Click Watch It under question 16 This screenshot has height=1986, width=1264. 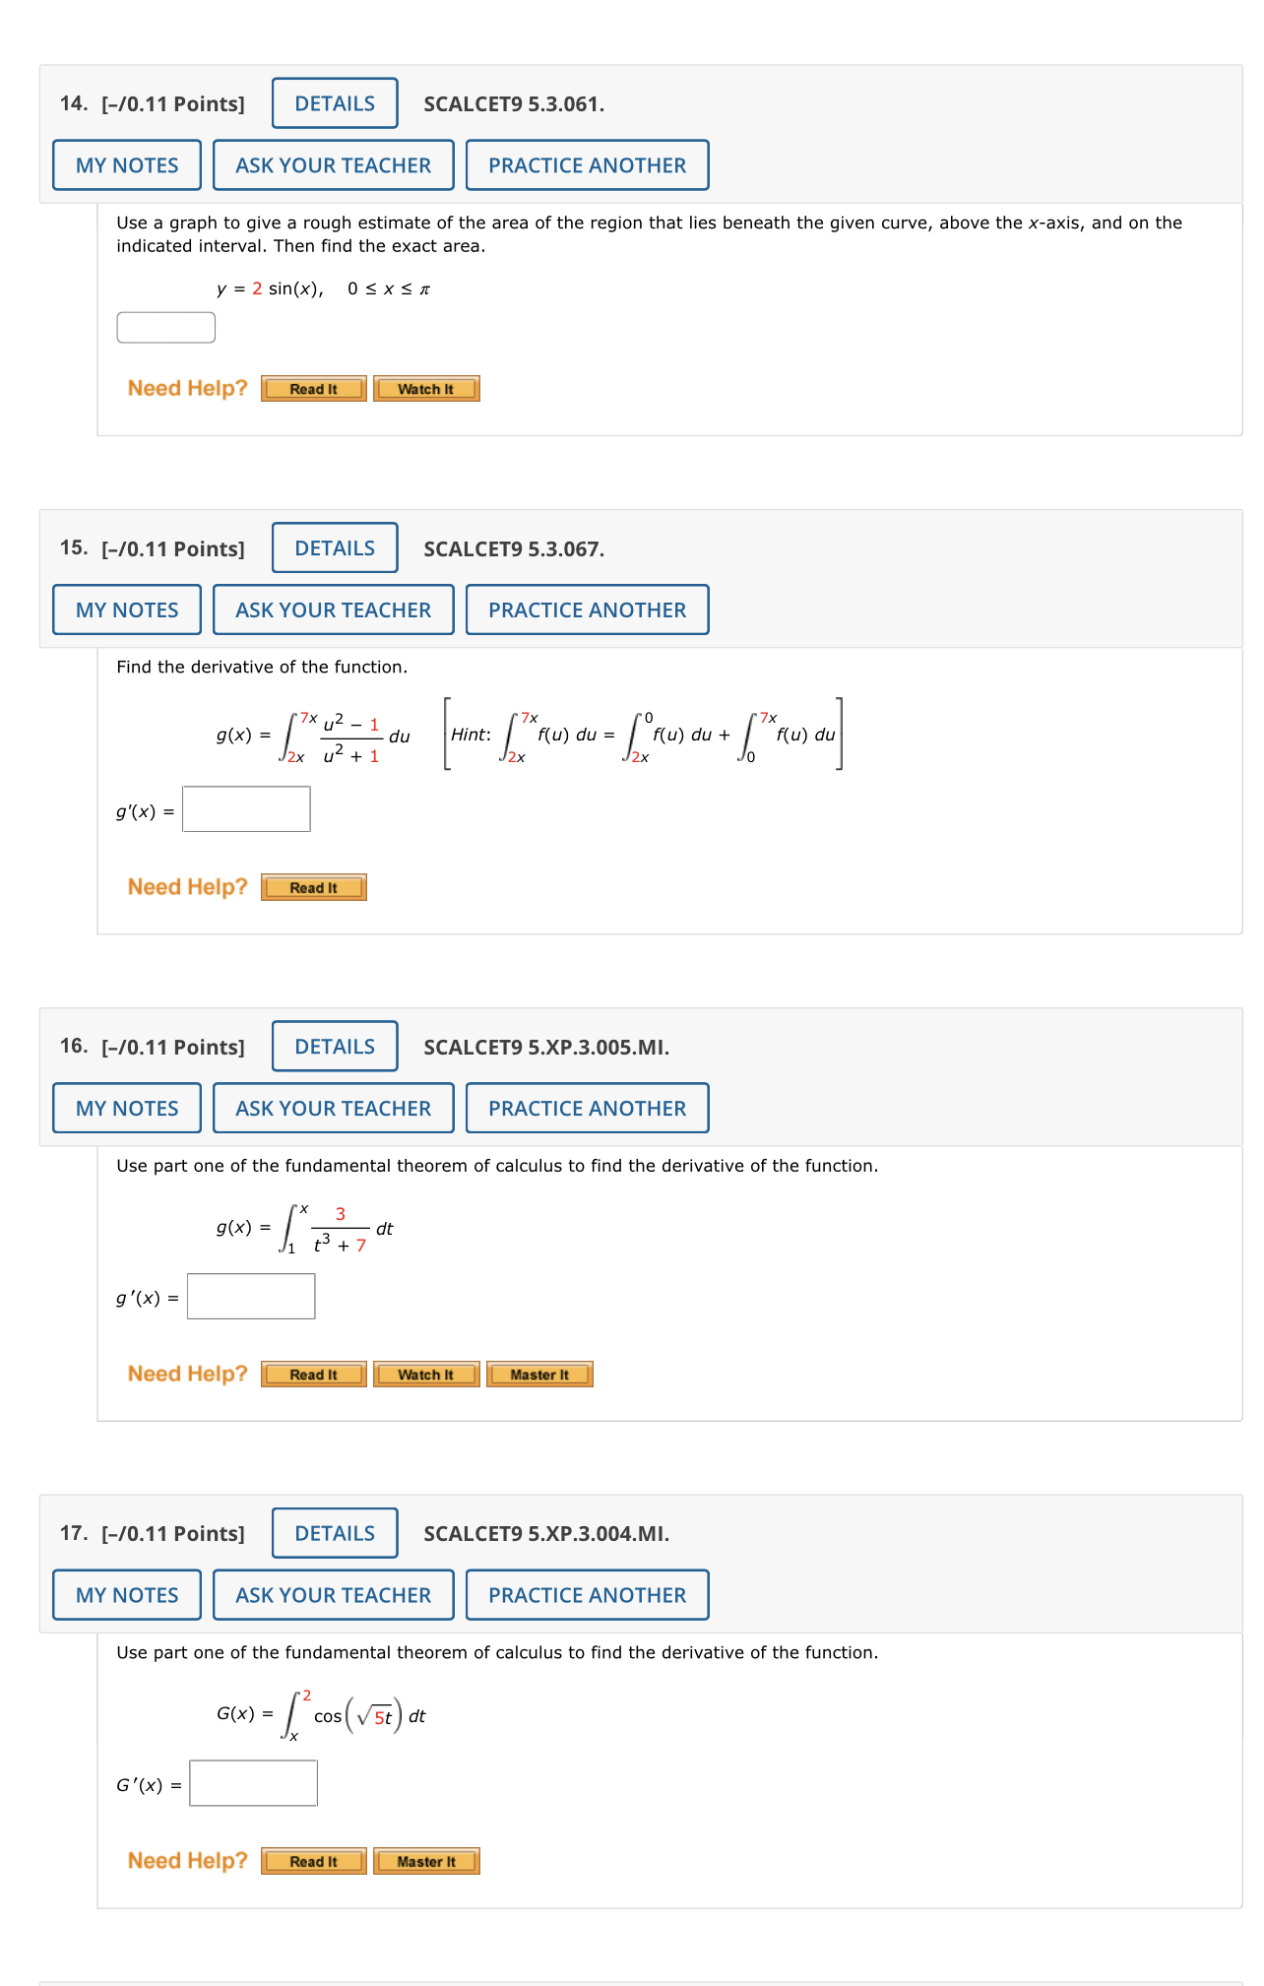pyautogui.click(x=424, y=1375)
